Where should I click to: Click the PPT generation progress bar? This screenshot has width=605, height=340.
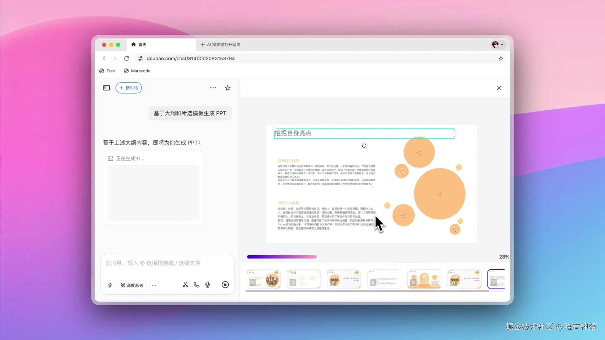click(x=282, y=257)
